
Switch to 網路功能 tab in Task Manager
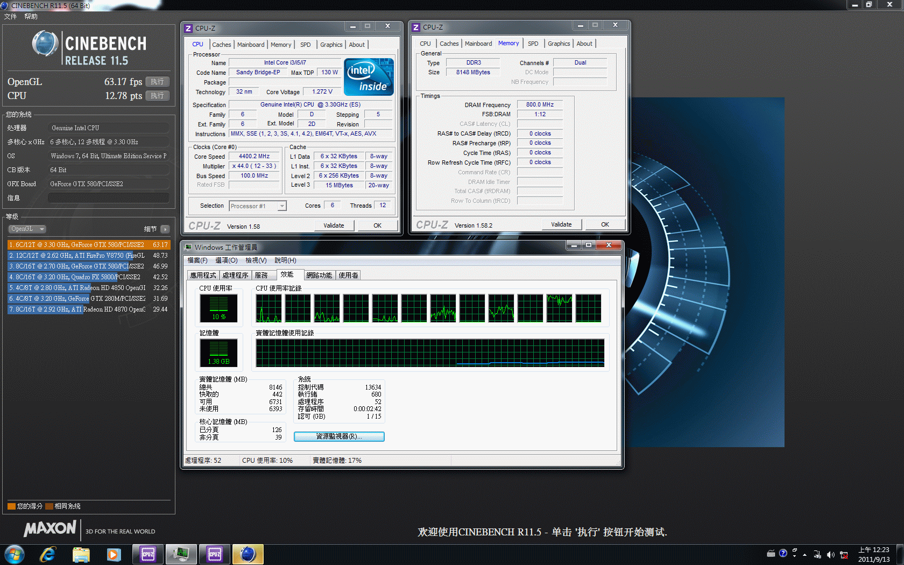point(319,275)
